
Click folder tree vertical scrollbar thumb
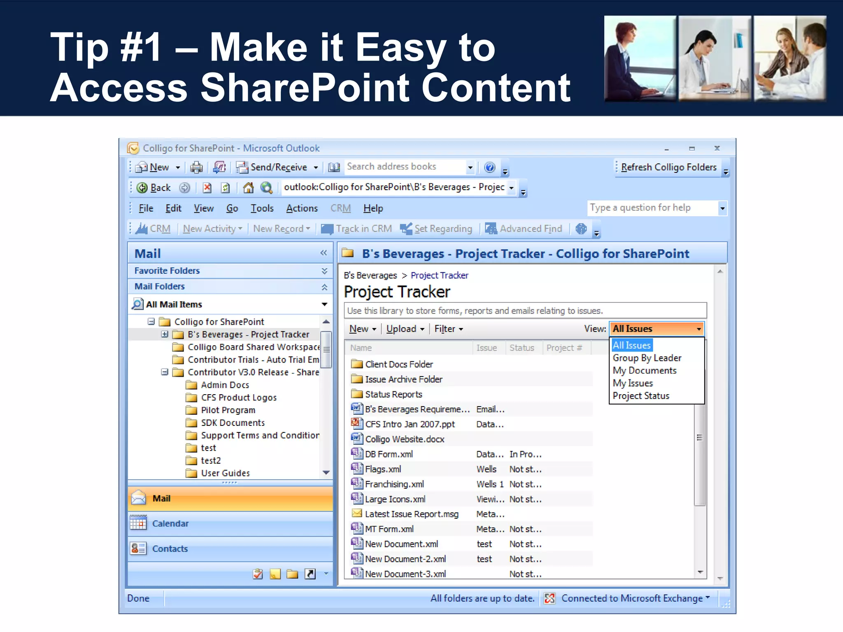point(326,349)
